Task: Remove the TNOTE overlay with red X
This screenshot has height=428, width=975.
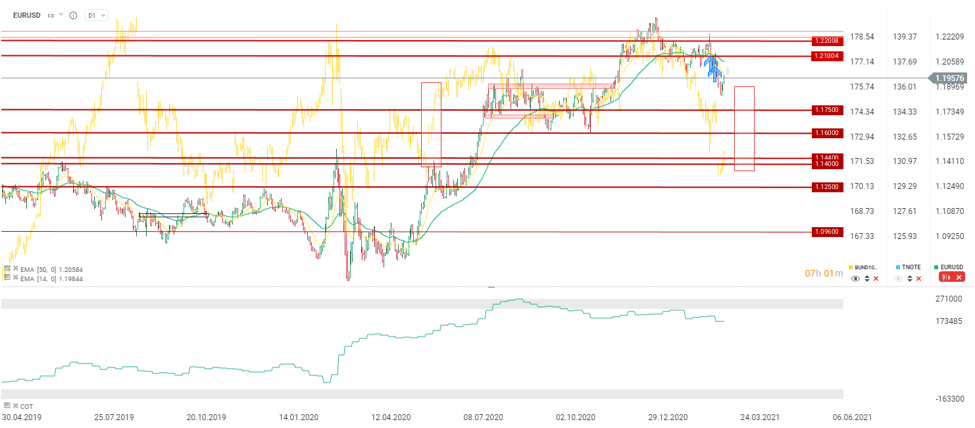Action: (x=918, y=279)
